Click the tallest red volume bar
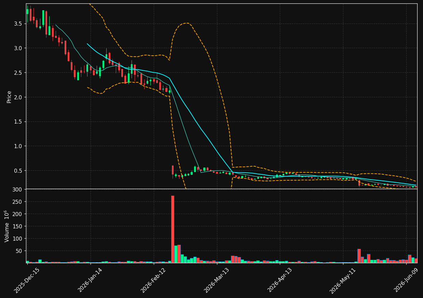This screenshot has width=423, height=298. tap(173, 229)
